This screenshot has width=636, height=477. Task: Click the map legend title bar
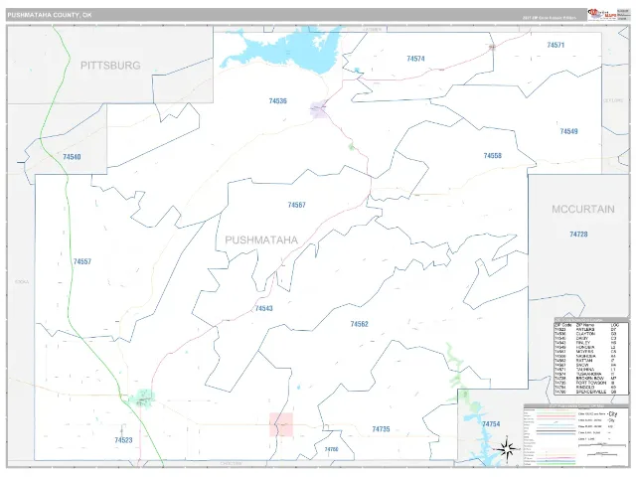click(576, 406)
